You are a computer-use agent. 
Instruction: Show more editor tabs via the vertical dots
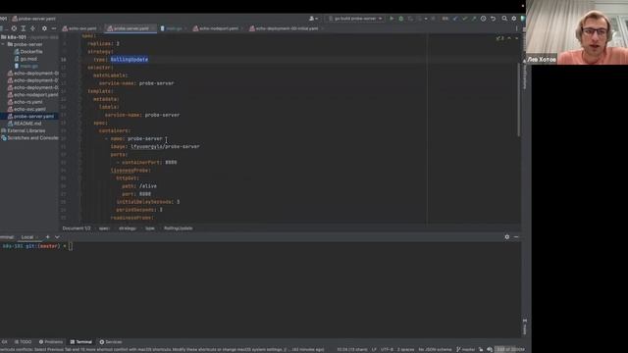[517, 28]
